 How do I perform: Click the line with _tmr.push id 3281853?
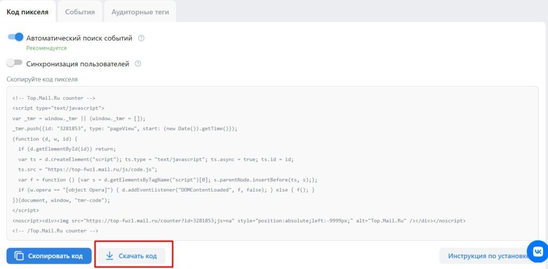point(125,129)
